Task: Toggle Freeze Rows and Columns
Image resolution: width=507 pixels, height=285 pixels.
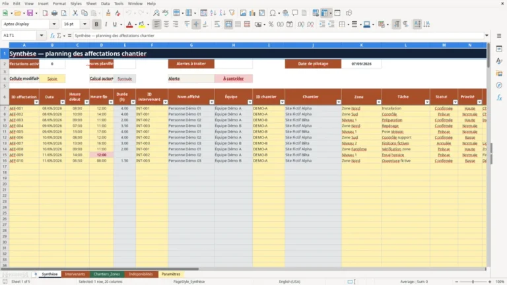Action: (x=325, y=13)
